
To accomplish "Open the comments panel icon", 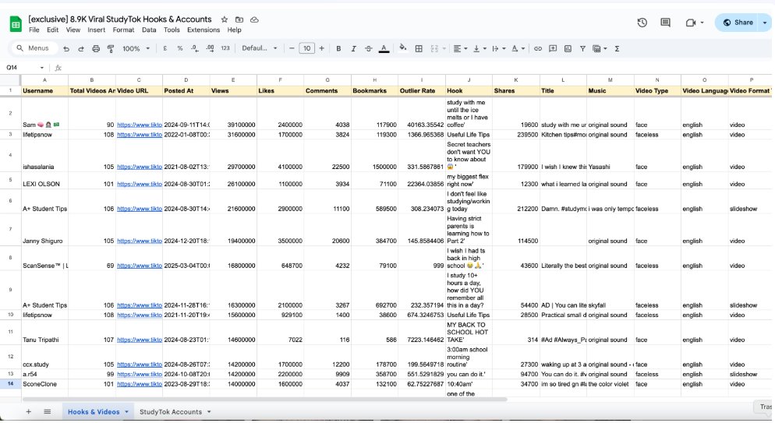I will click(x=667, y=23).
